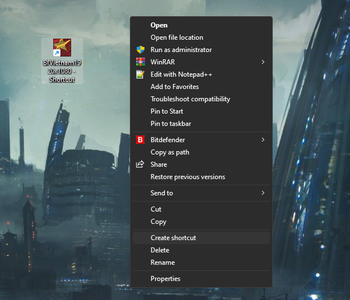
Task: Choose Open from the context menu
Action: (159, 25)
